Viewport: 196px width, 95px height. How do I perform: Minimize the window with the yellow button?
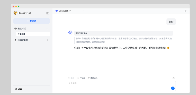pos(16,6)
